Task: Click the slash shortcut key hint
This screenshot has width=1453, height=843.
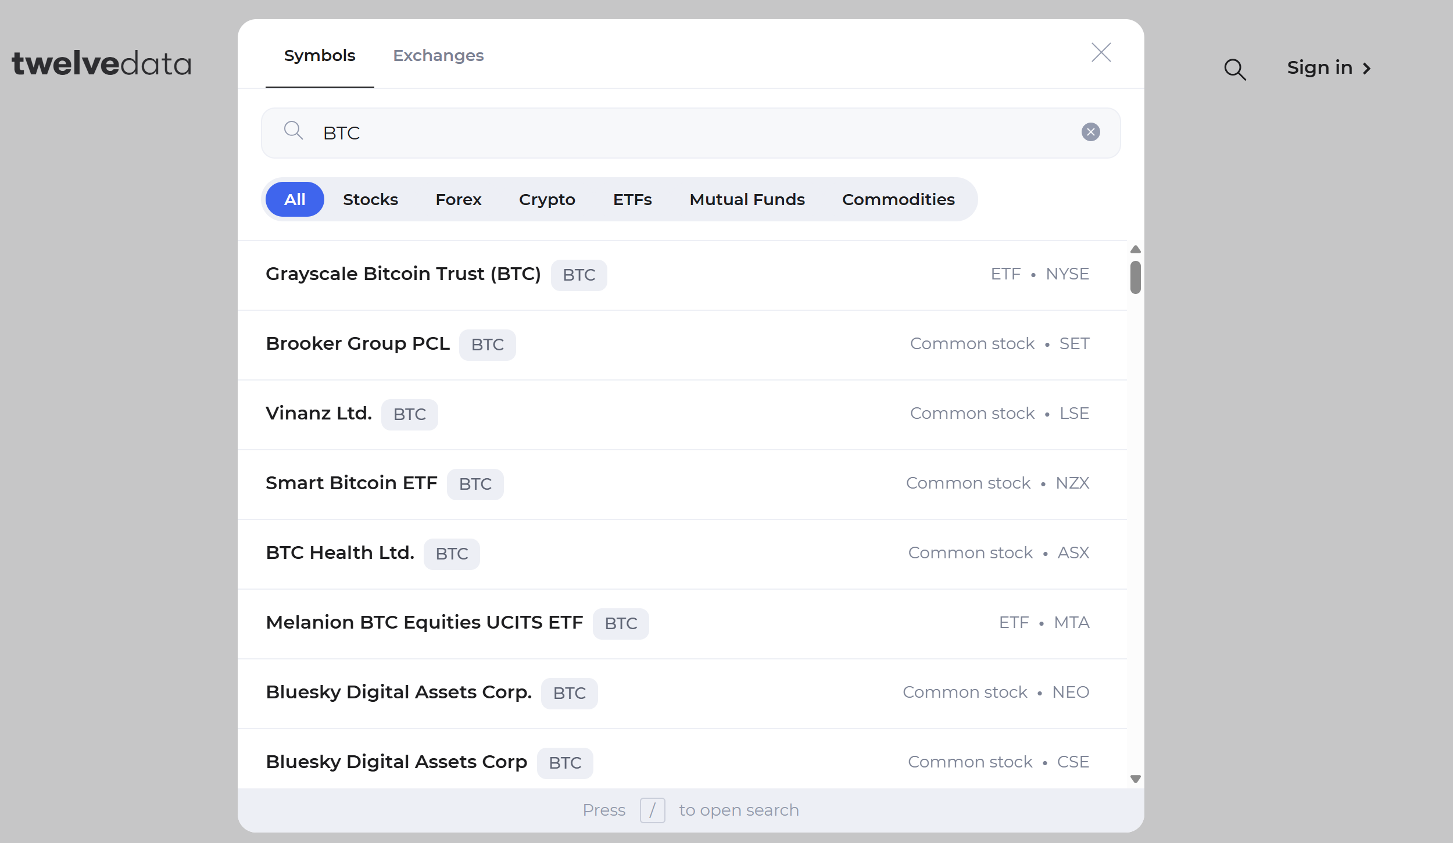Action: (652, 810)
